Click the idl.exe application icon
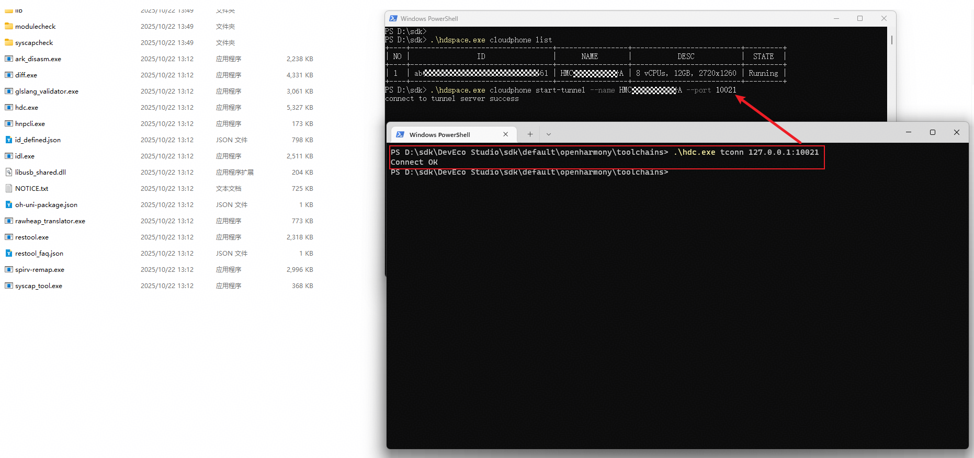Image resolution: width=974 pixels, height=458 pixels. pos(9,156)
